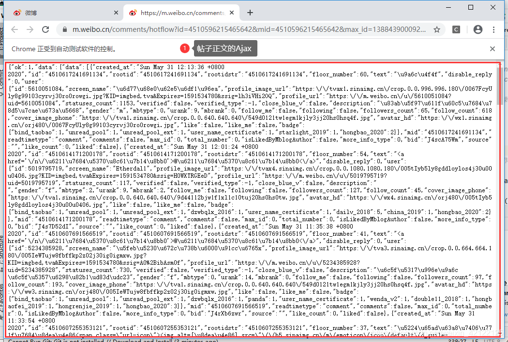Reload the current page
The image size is (508, 342).
click(45, 29)
